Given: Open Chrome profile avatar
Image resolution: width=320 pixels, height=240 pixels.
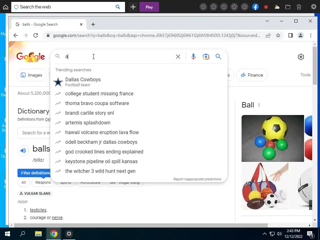Looking at the screenshot, I should point(301,35).
